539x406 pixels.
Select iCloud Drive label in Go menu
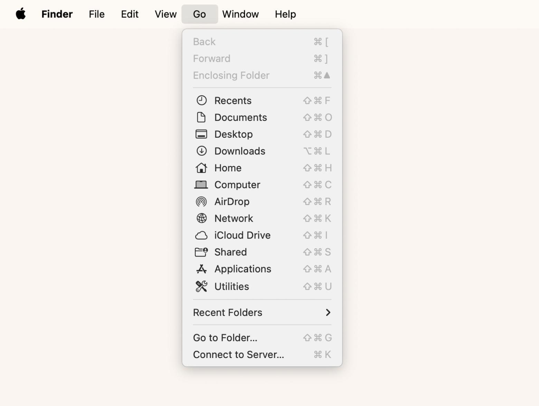(243, 235)
